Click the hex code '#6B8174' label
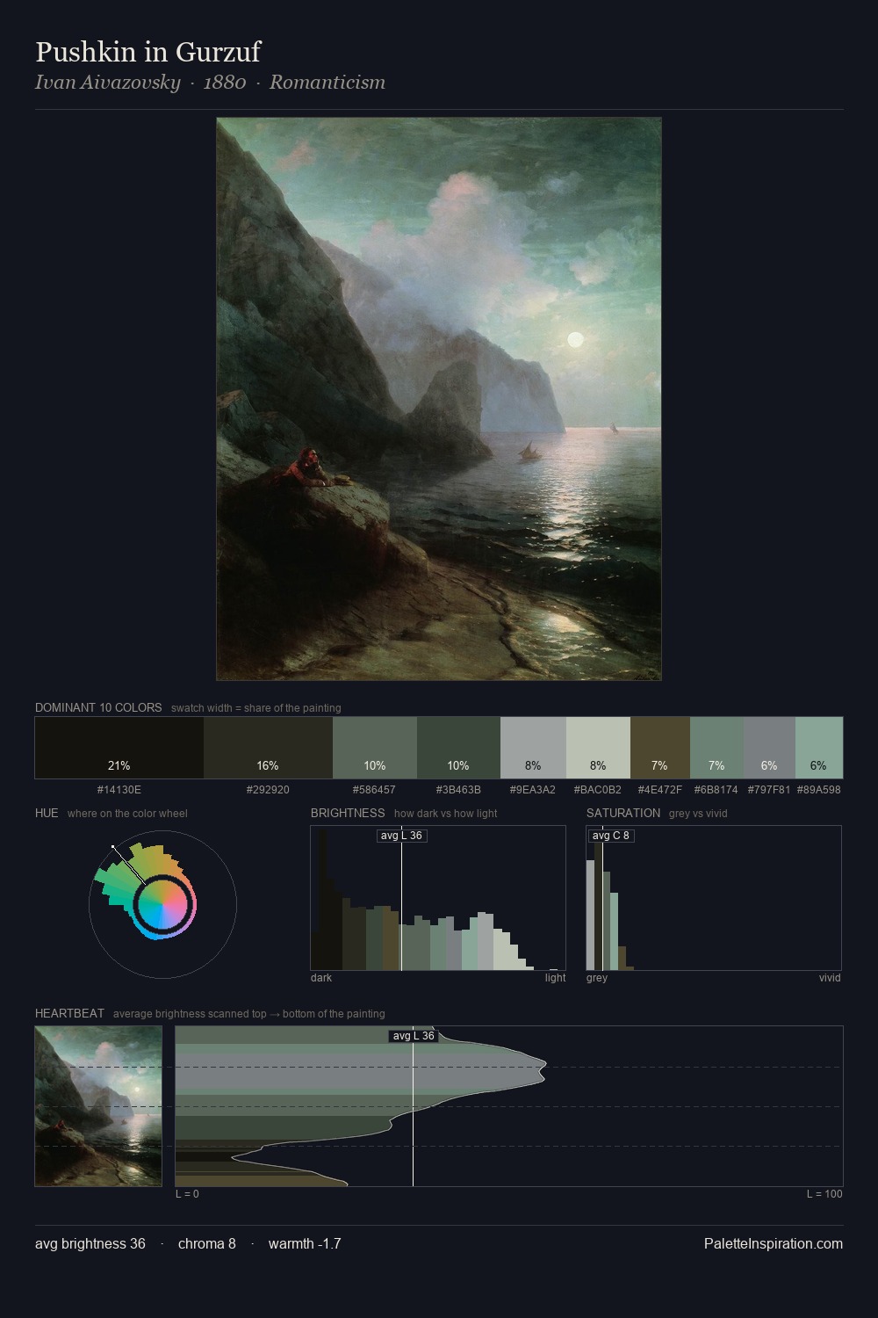The width and height of the screenshot is (878, 1318). (716, 790)
